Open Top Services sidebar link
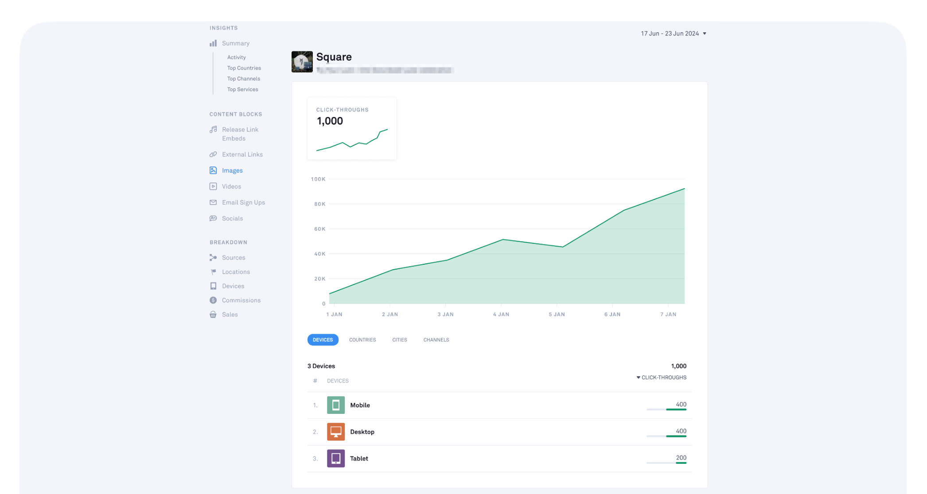Viewport: 927px width, 494px height. [242, 89]
